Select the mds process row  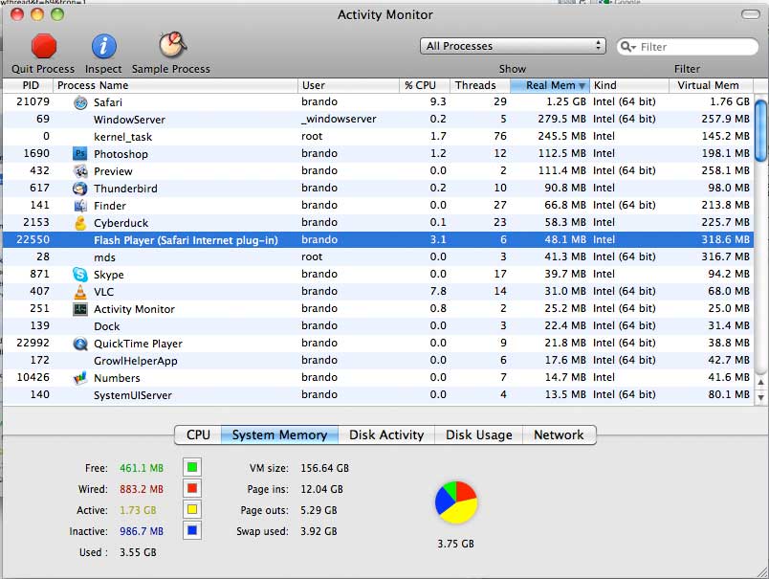(x=378, y=257)
